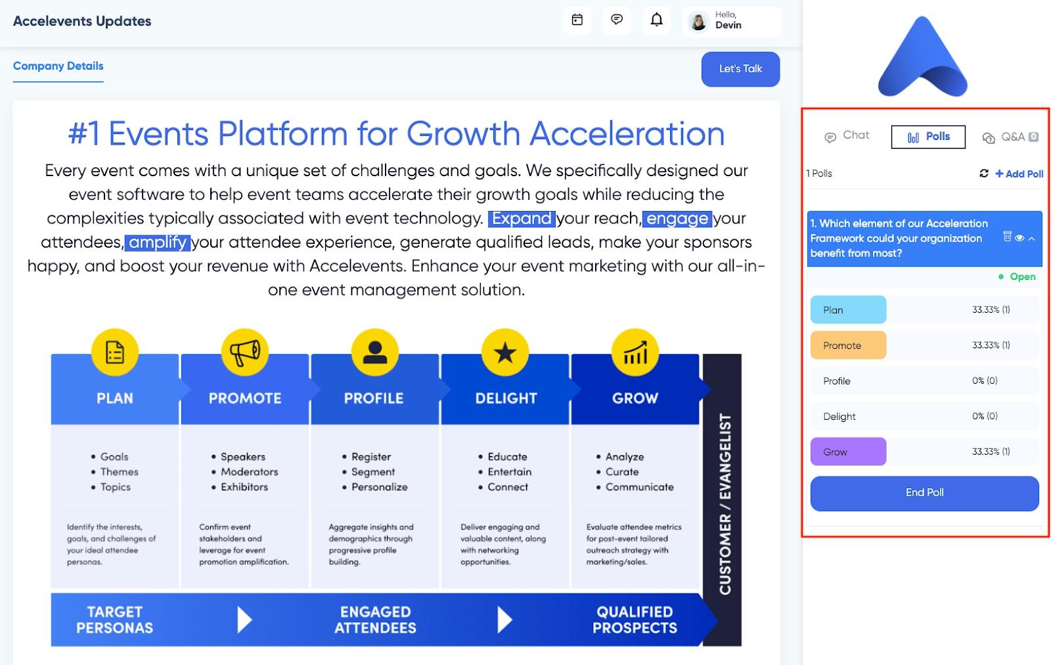Click the highlighted word Expand

(522, 218)
